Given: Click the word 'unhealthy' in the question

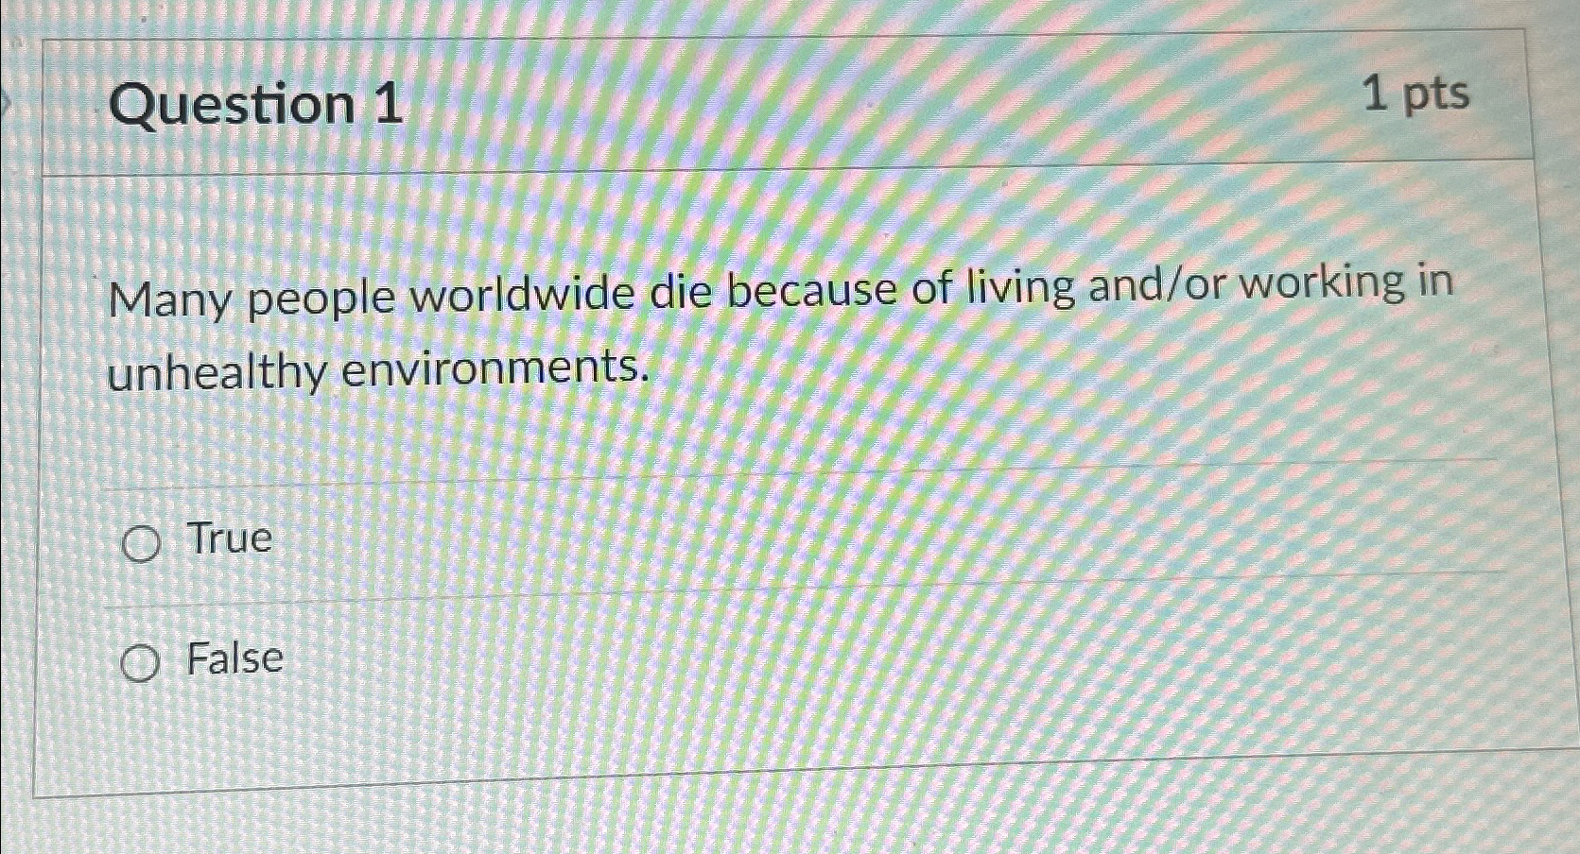Looking at the screenshot, I should point(217,371).
